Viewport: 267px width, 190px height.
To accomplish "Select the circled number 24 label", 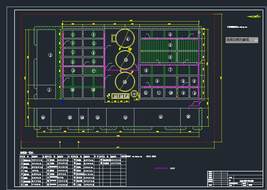I will (82, 117).
